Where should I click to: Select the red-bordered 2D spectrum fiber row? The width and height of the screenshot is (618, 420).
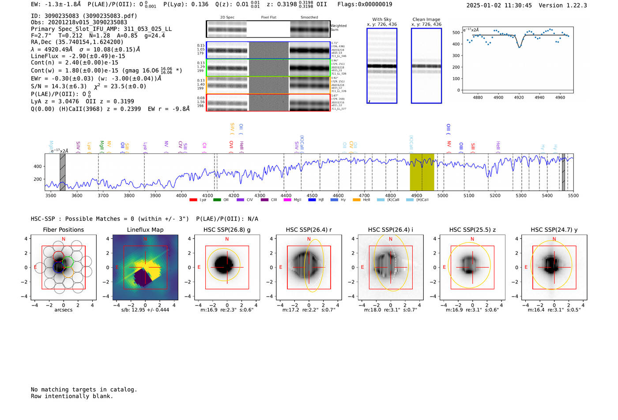click(268, 103)
